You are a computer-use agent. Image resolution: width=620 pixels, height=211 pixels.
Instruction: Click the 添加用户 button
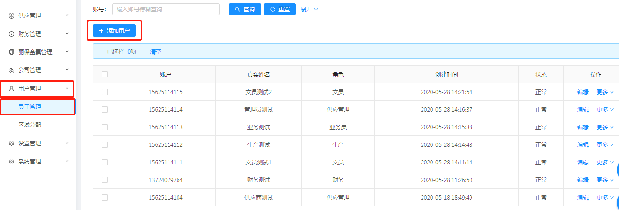tap(114, 30)
